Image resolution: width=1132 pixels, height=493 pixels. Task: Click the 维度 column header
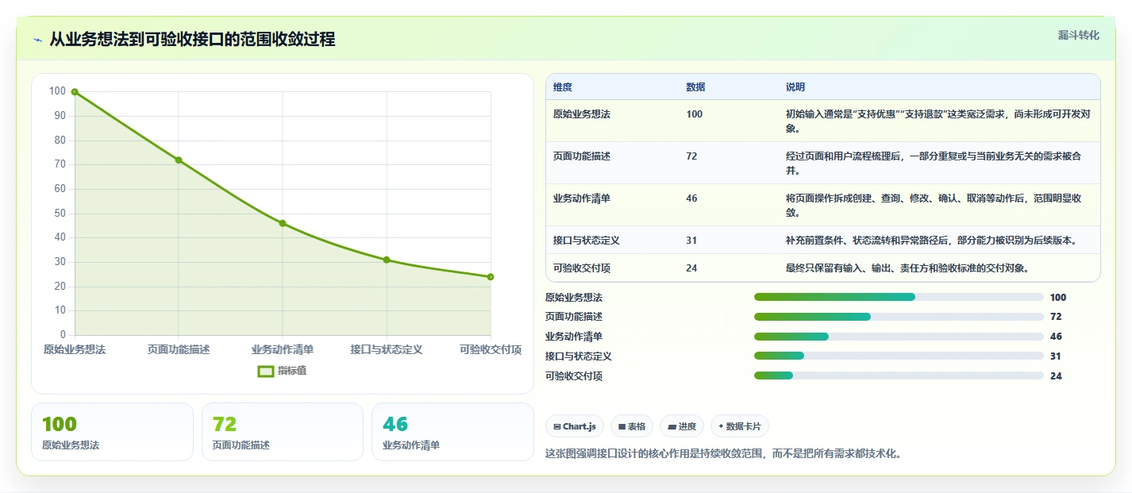[x=563, y=87]
